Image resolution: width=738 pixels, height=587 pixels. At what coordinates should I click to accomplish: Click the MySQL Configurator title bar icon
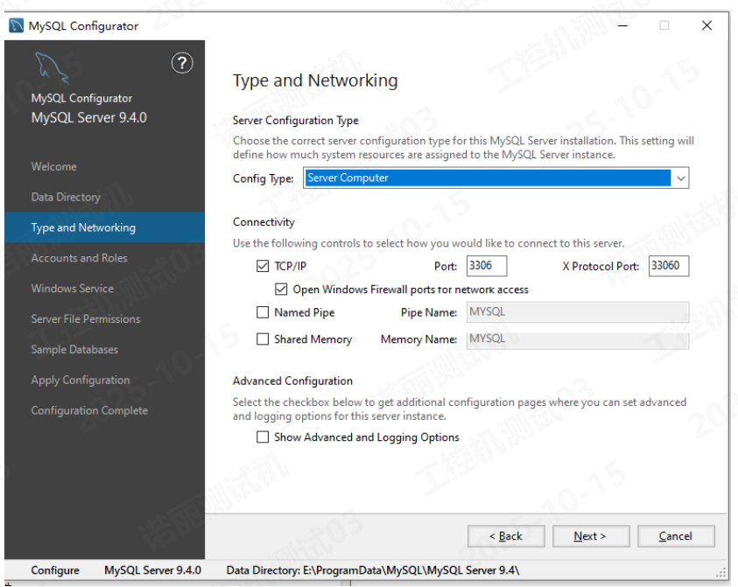16,25
